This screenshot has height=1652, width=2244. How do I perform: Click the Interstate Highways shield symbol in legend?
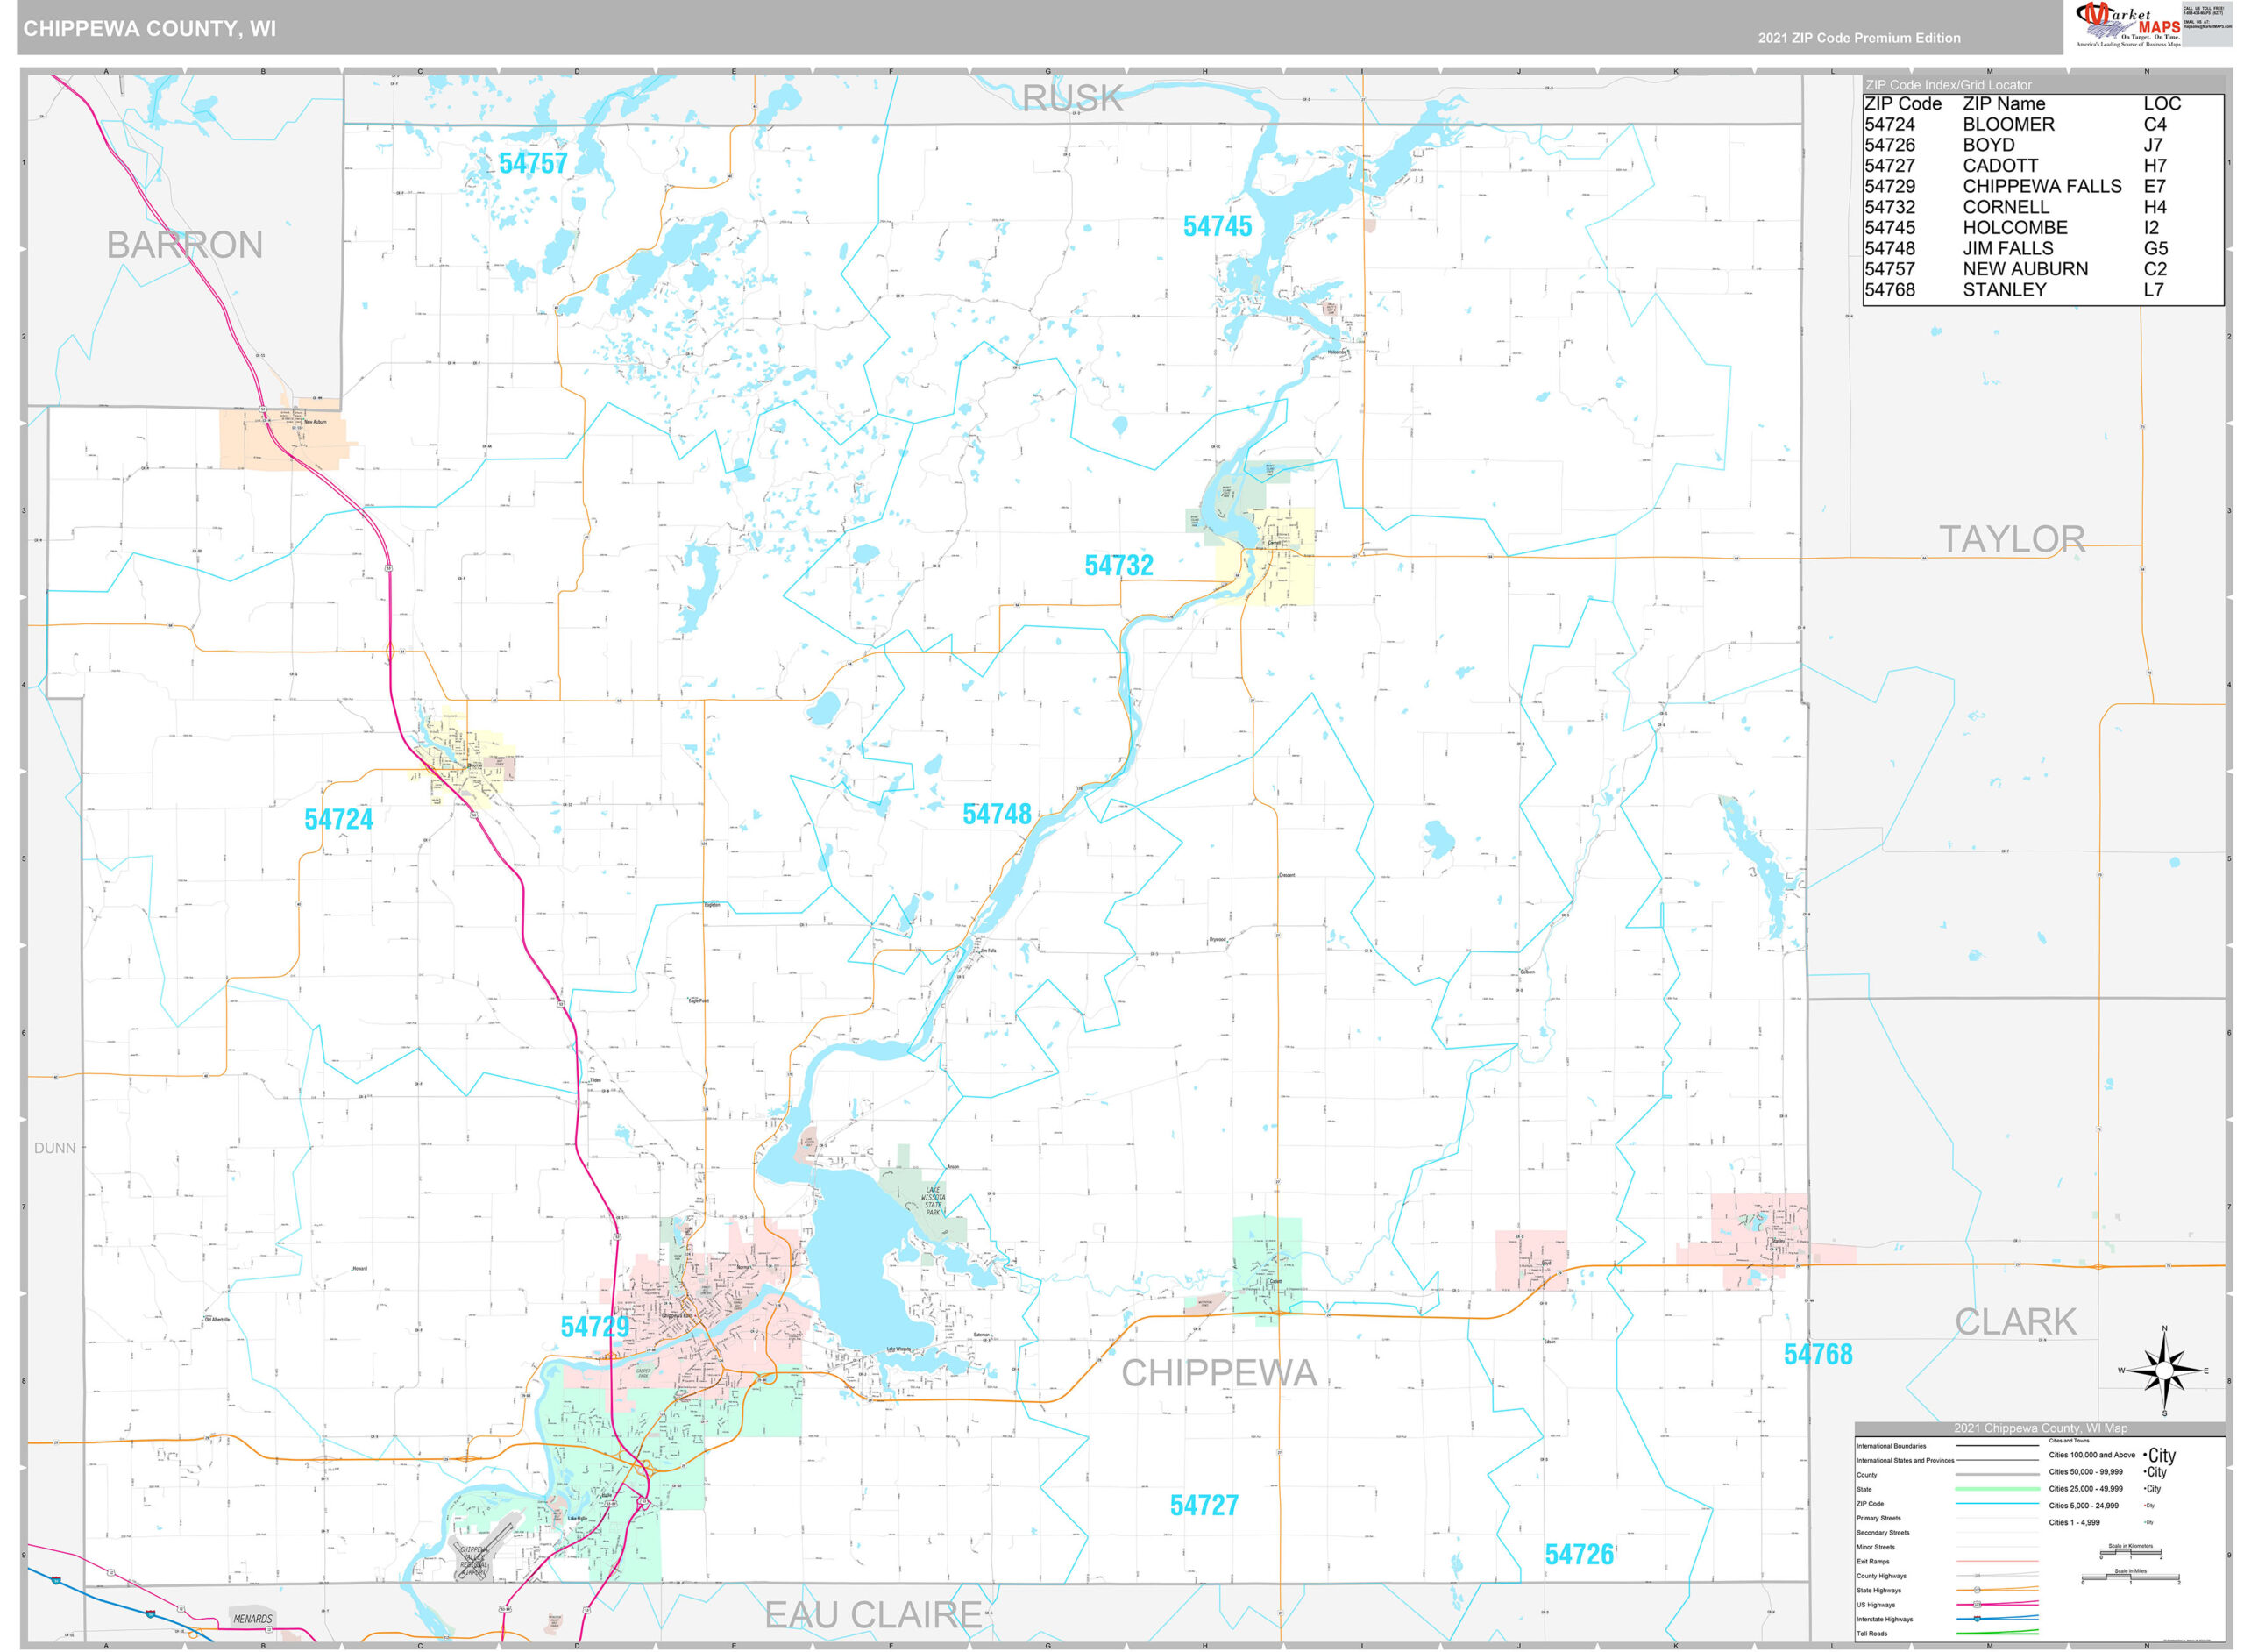tap(1978, 1620)
